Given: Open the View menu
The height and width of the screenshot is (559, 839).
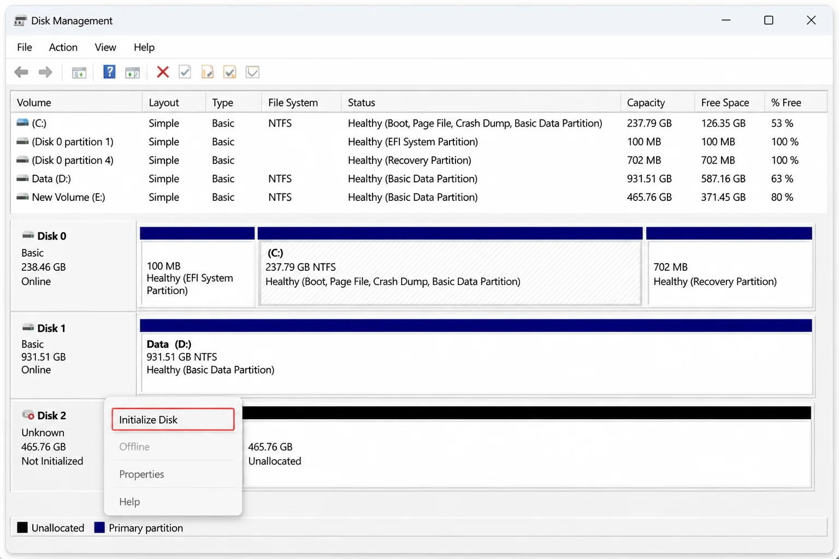Looking at the screenshot, I should (105, 47).
